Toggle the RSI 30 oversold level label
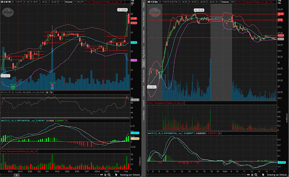289x177 pixels. (x=47, y=92)
